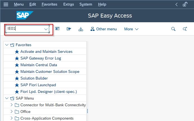The height and width of the screenshot is (121, 194).
Task: Expand the Cross-Application Components node
Action: pyautogui.click(x=11, y=118)
